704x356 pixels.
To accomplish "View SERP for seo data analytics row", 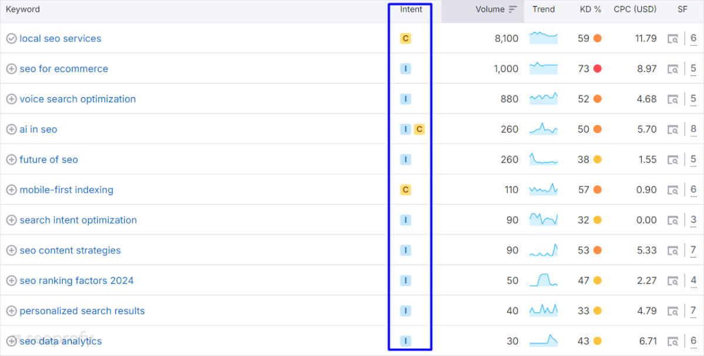I will [x=673, y=341].
